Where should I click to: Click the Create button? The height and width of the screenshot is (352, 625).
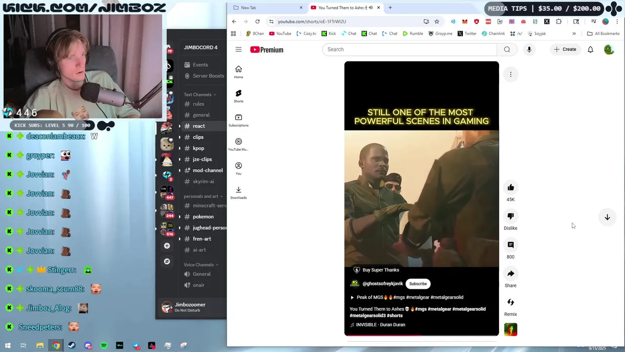pos(565,49)
